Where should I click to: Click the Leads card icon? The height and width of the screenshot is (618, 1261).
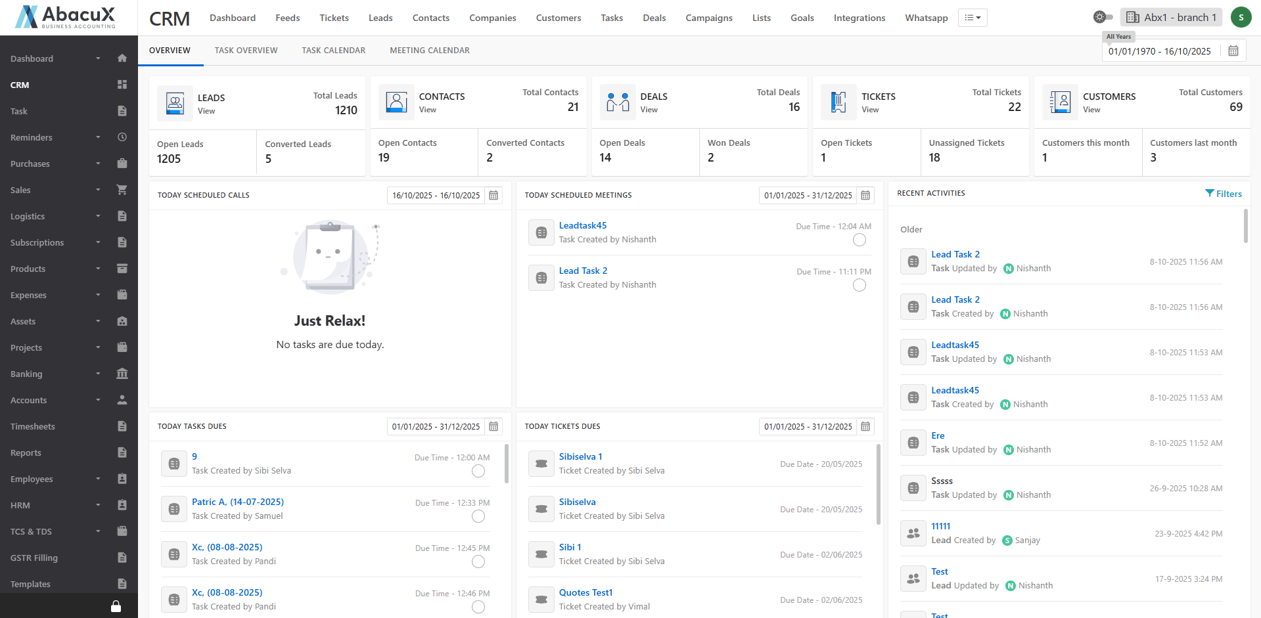175,103
